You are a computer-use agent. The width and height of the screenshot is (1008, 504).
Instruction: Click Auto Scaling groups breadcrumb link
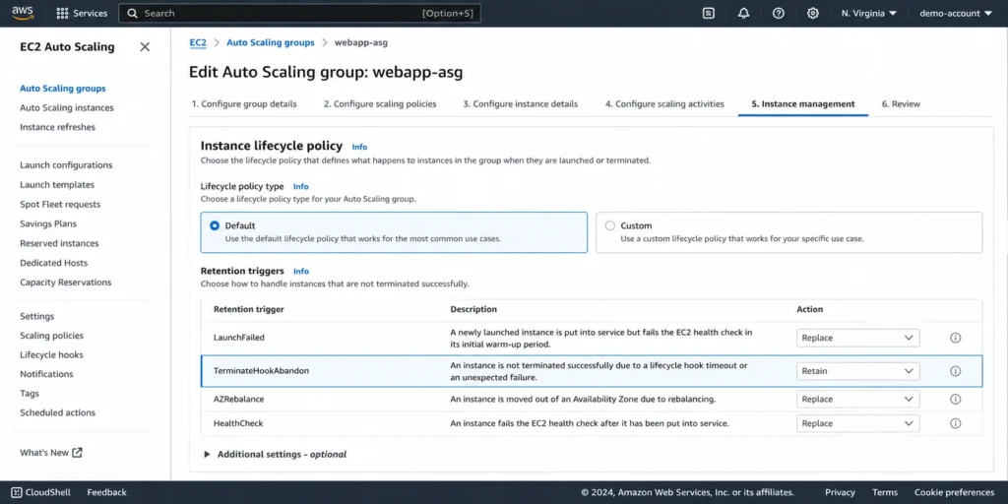click(x=271, y=42)
